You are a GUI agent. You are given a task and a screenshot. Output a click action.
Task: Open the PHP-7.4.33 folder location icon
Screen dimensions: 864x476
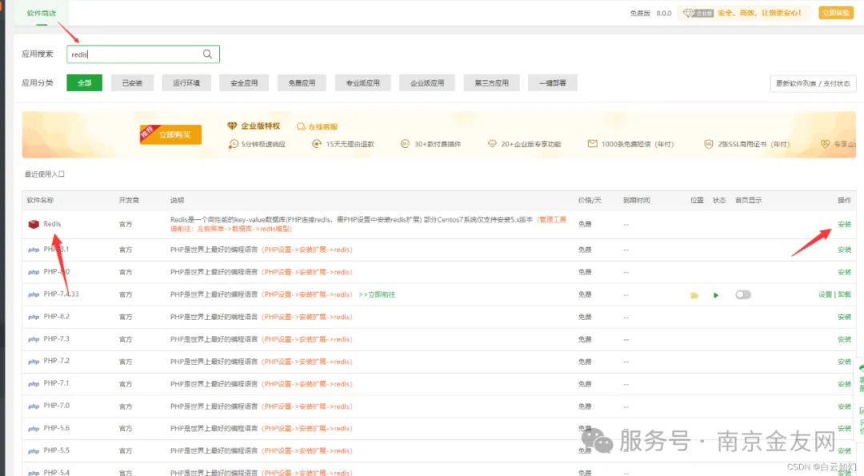click(x=694, y=295)
